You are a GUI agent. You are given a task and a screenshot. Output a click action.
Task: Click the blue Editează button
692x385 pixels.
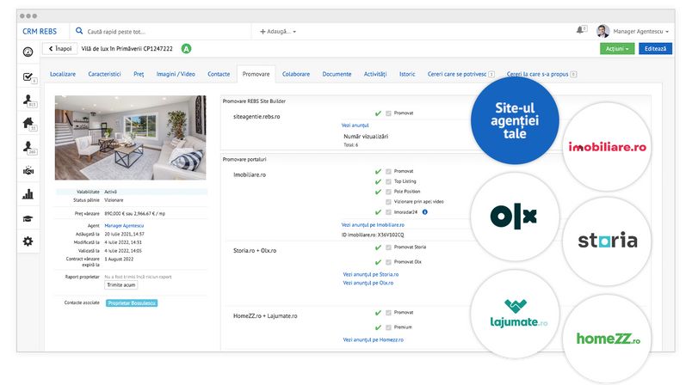655,49
